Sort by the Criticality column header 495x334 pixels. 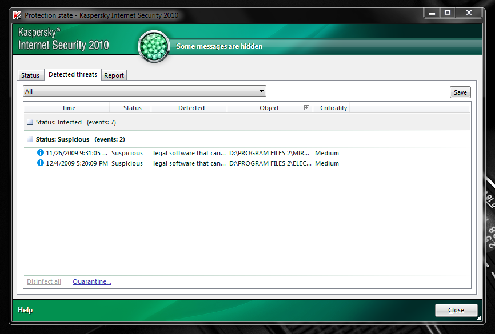click(x=331, y=108)
